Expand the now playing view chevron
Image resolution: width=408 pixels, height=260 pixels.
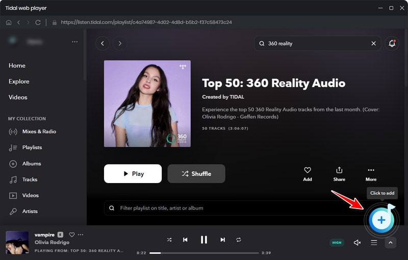click(391, 243)
